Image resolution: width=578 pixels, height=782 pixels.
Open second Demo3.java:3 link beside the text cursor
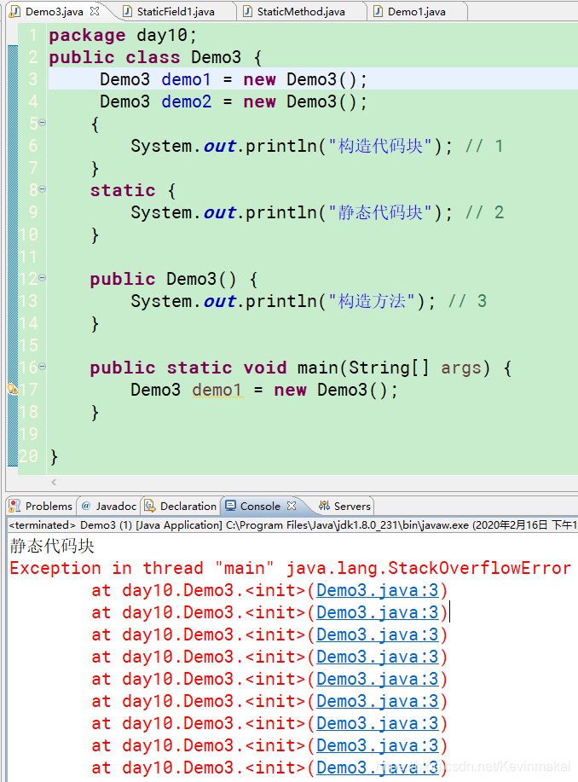[378, 612]
